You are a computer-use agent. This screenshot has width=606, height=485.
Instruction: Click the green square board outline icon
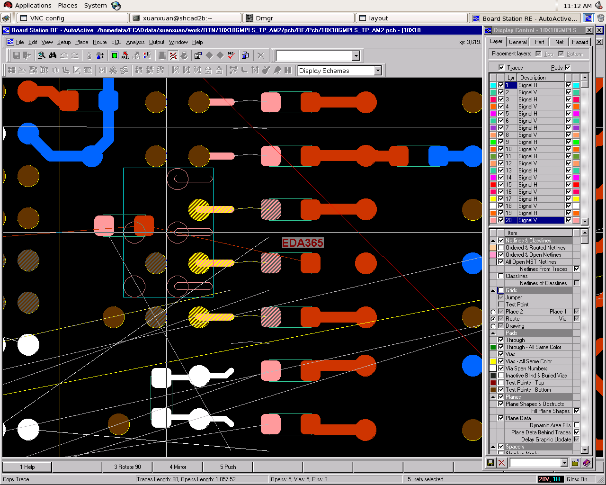(114, 55)
